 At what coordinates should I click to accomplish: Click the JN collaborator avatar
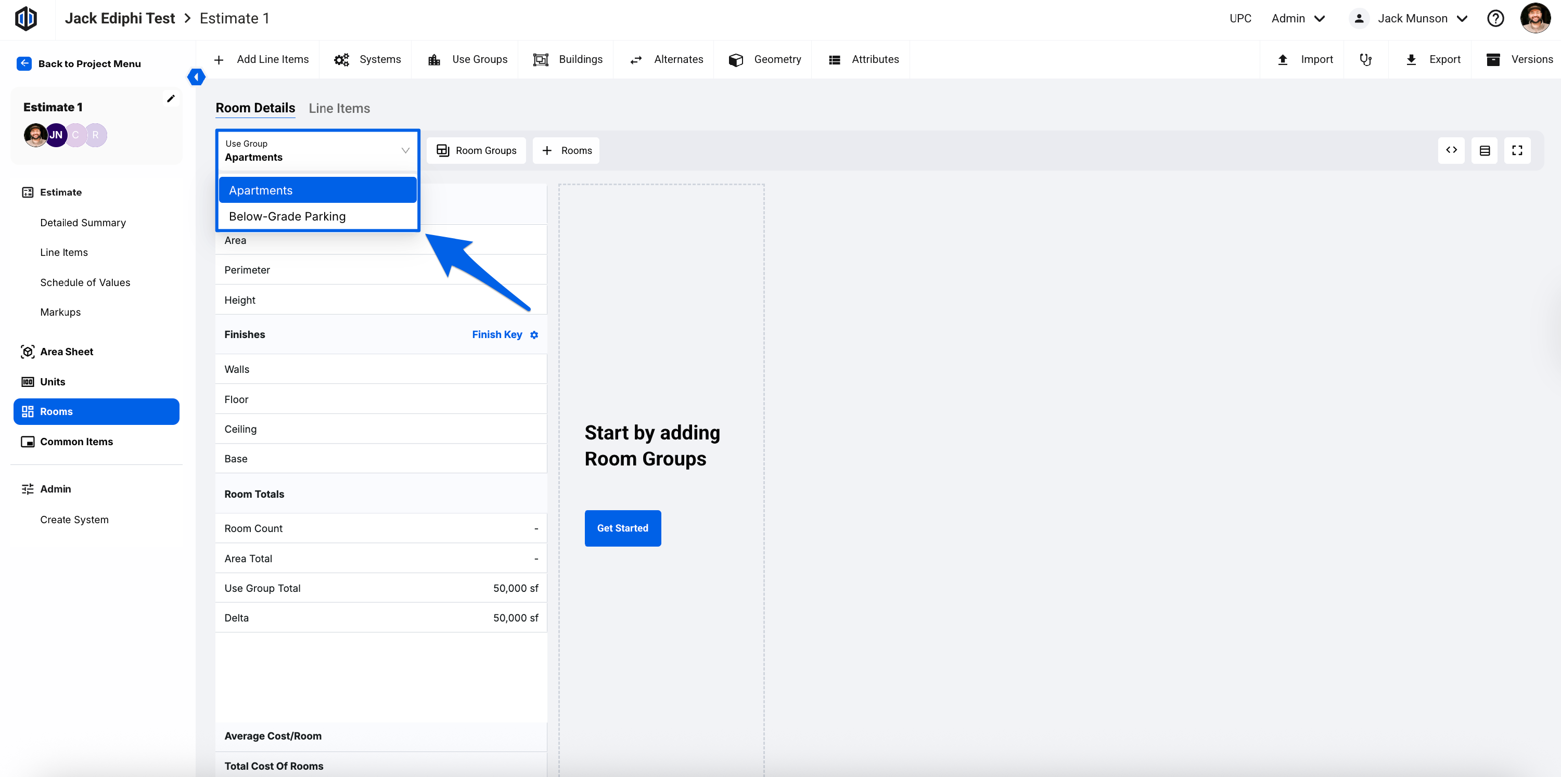pos(56,135)
